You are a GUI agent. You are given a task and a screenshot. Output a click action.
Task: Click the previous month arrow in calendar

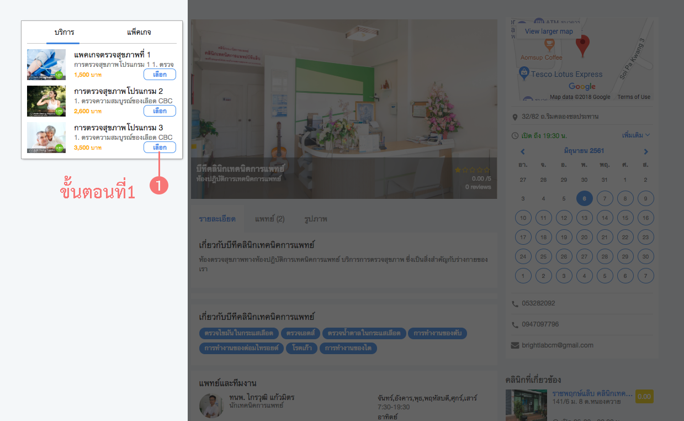523,151
